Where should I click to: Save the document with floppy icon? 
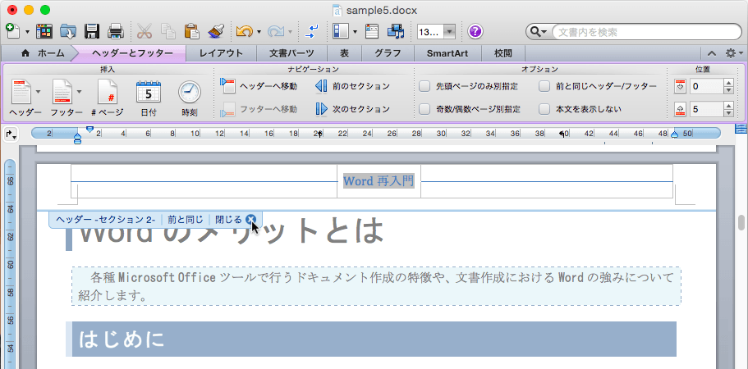click(x=92, y=31)
